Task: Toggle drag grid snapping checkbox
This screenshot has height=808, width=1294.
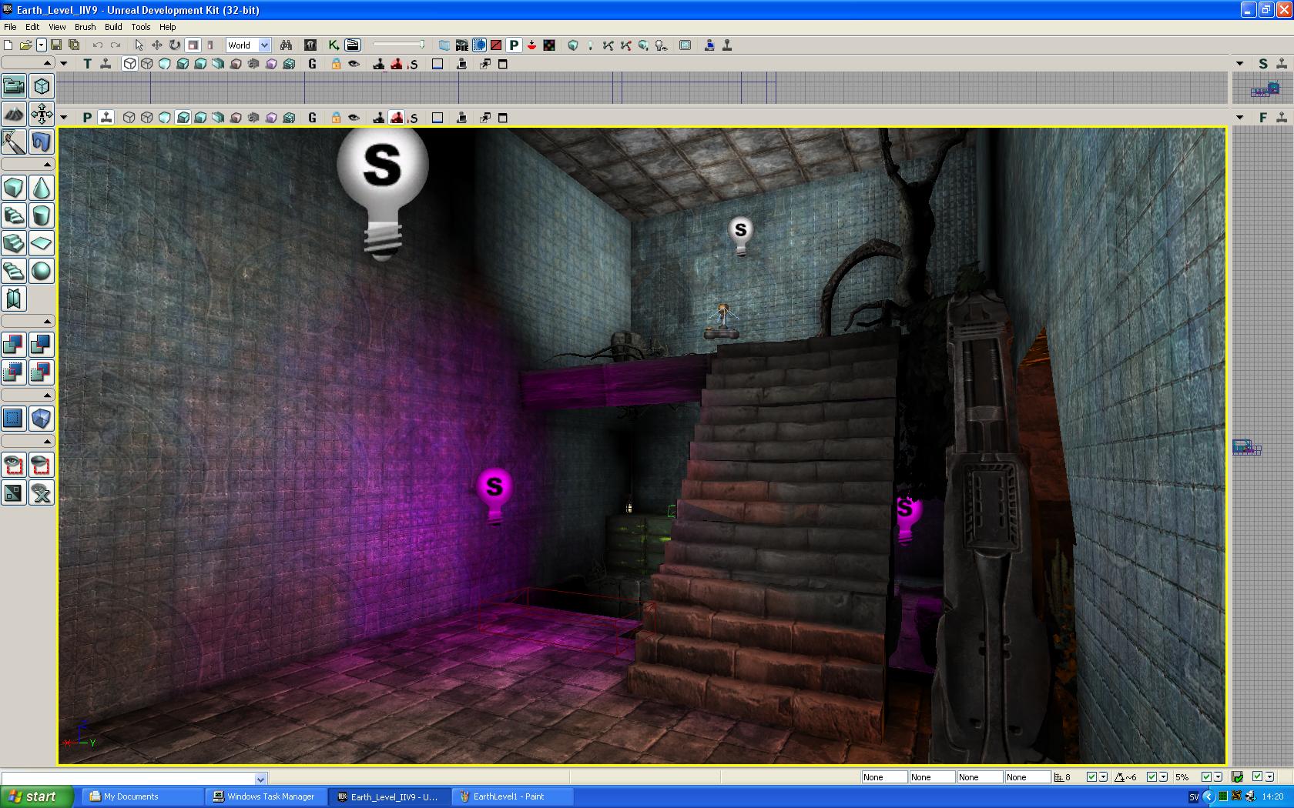Action: point(1091,777)
